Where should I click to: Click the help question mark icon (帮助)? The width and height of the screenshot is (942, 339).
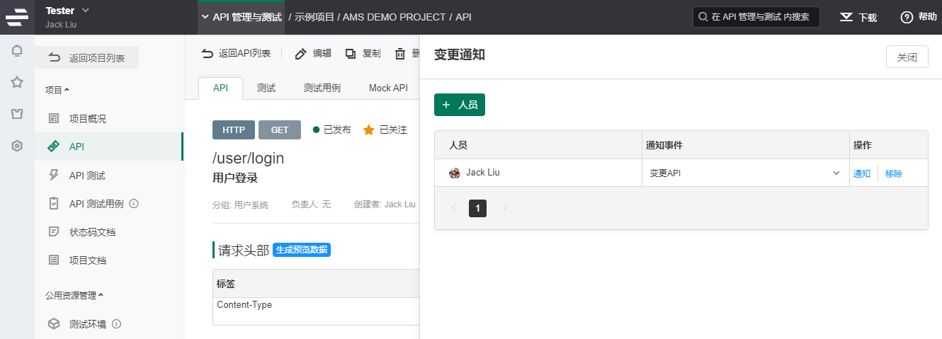906,17
